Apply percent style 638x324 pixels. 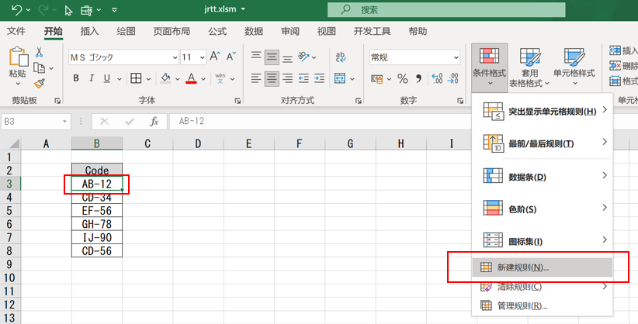402,78
